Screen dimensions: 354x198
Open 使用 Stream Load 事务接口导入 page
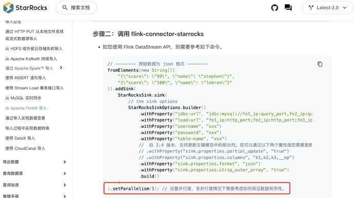tap(34, 88)
